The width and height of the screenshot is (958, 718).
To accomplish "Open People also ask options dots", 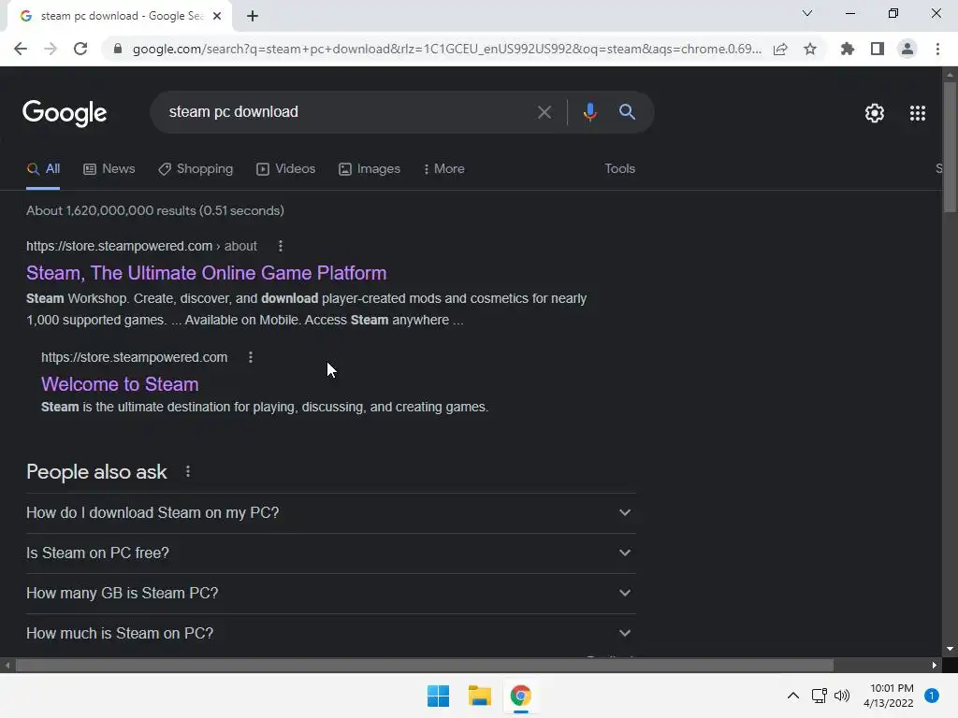I will (x=188, y=471).
